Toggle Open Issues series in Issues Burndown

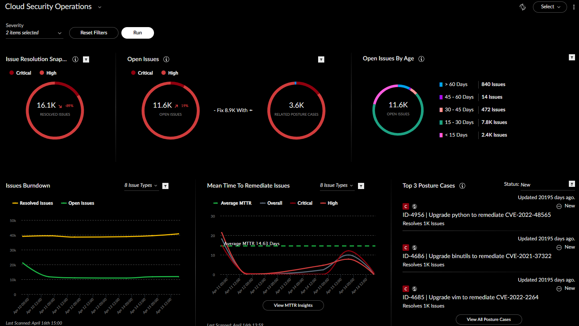(78, 203)
